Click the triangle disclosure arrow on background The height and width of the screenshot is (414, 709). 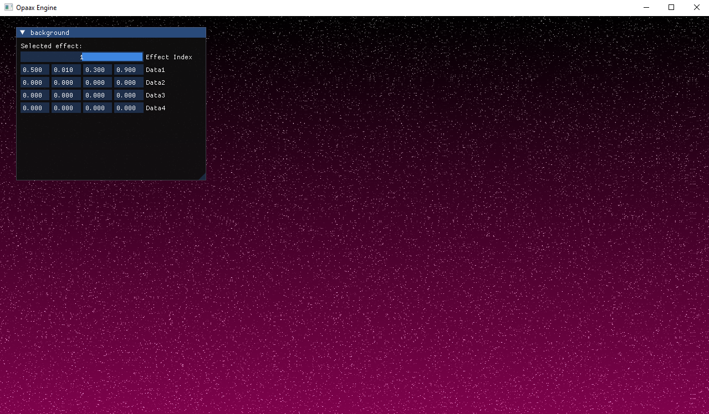click(x=22, y=33)
